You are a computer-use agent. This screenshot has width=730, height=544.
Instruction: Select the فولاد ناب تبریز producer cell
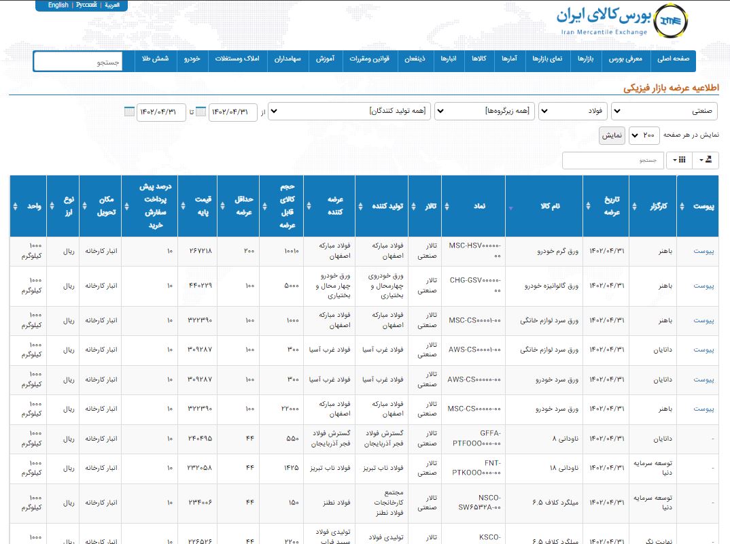382,468
